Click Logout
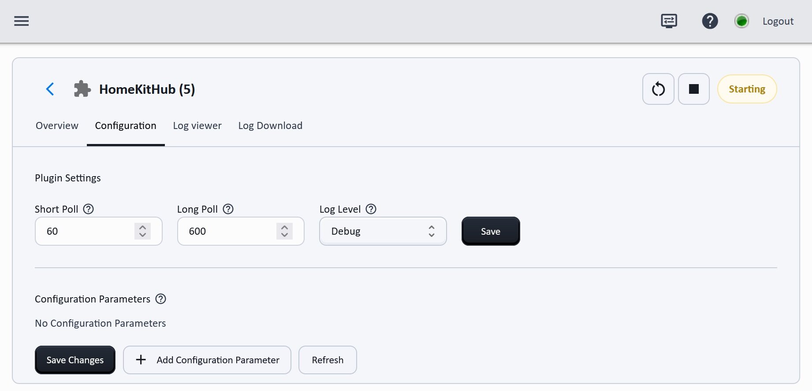The width and height of the screenshot is (812, 391). click(778, 21)
